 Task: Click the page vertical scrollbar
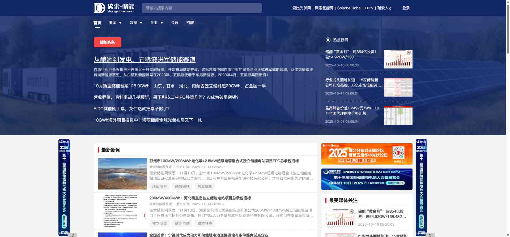pyautogui.click(x=508, y=27)
